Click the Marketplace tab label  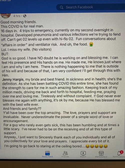coord(101,157)
